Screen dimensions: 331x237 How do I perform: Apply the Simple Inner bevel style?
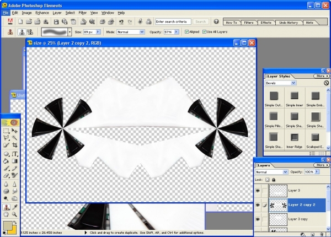pyautogui.click(x=294, y=99)
